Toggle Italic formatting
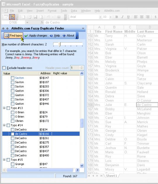The height and width of the screenshot is (184, 158). click(x=122, y=17)
